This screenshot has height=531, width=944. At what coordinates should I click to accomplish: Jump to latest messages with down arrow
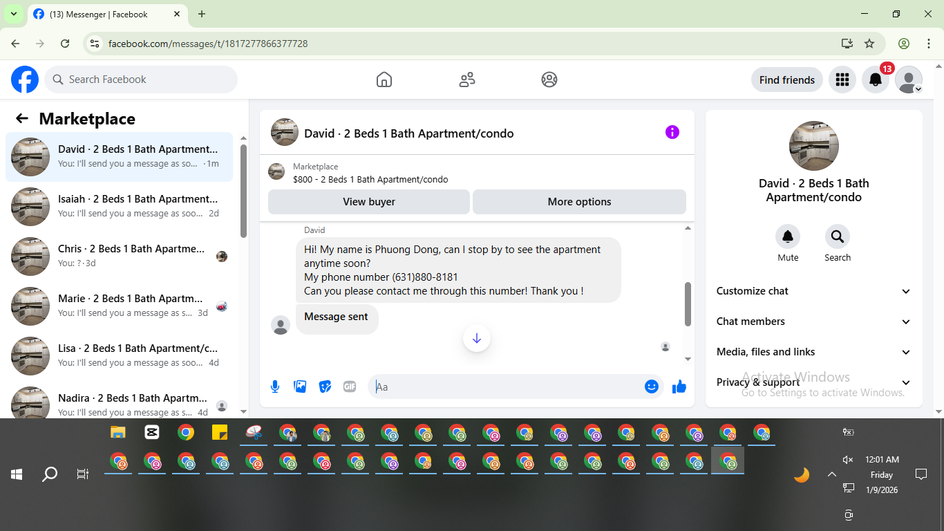[x=477, y=338]
